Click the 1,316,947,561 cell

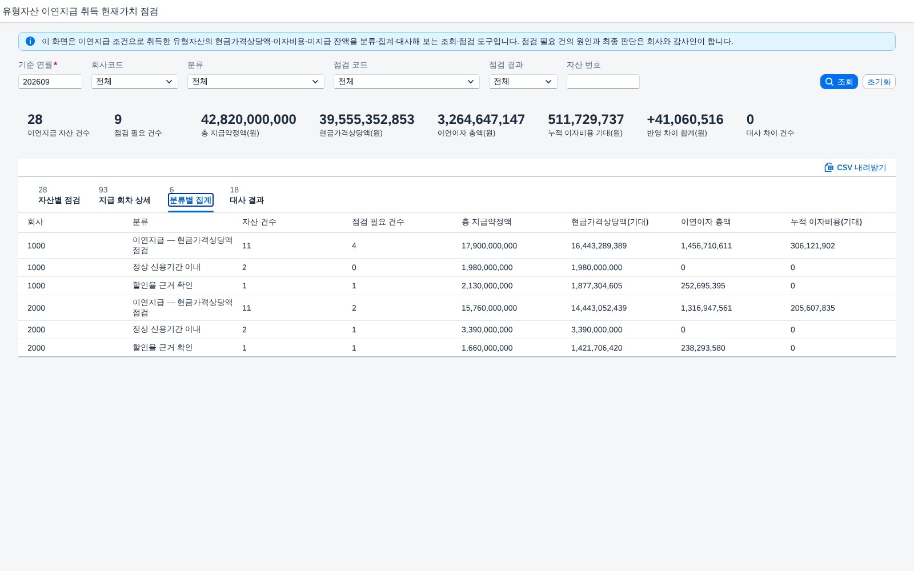707,308
